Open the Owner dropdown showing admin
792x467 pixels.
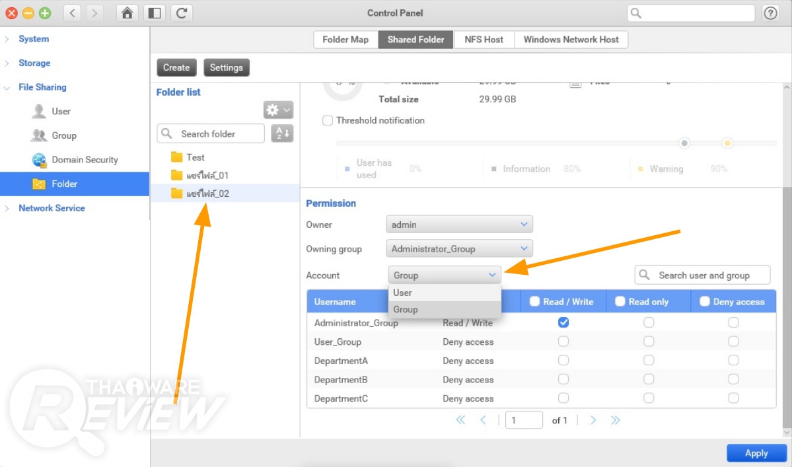coord(459,224)
